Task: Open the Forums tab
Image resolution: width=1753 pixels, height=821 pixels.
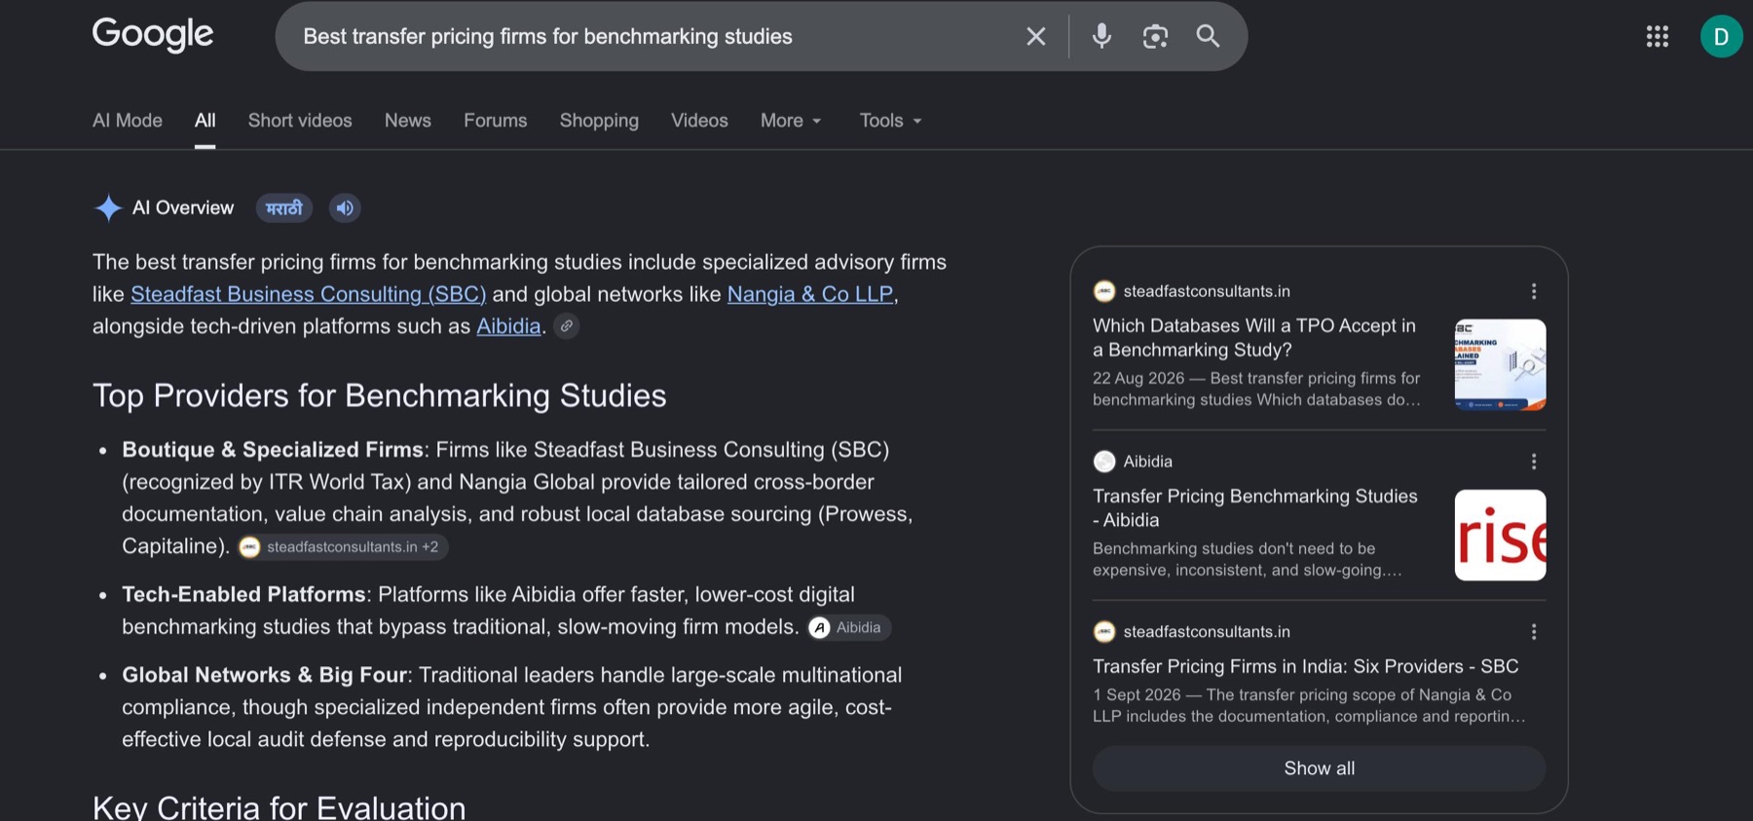Action: pyautogui.click(x=496, y=121)
